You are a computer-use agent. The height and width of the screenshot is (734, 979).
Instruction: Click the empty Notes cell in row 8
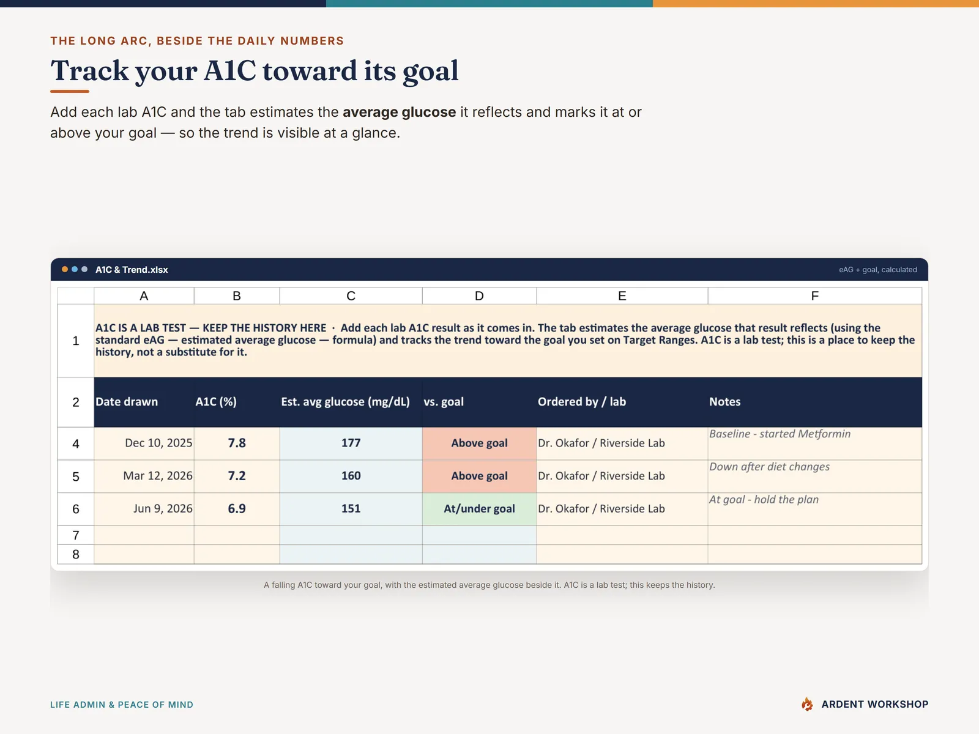[x=815, y=554]
